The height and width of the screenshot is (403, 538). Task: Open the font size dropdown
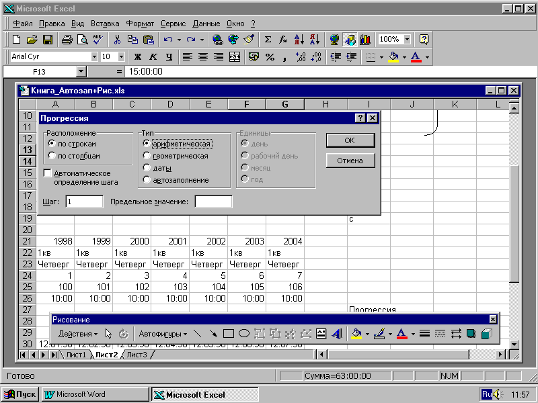(121, 56)
